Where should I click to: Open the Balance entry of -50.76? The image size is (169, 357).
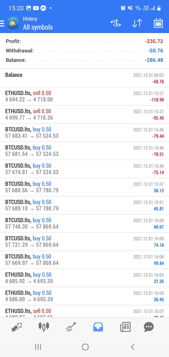pos(84,78)
